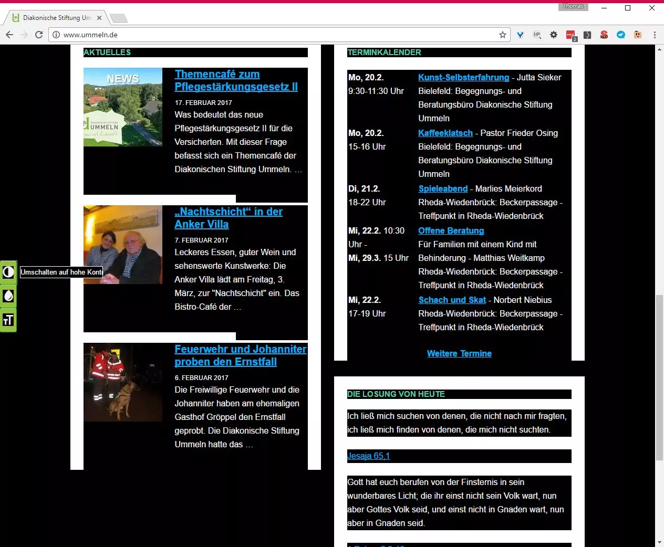Screen dimensions: 664x547
Task: Open the red extension showing badge 2
Action: point(571,35)
